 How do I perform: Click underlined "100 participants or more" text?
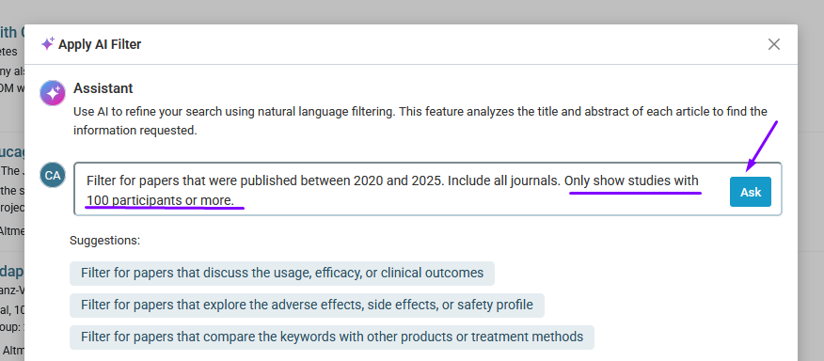click(x=160, y=201)
